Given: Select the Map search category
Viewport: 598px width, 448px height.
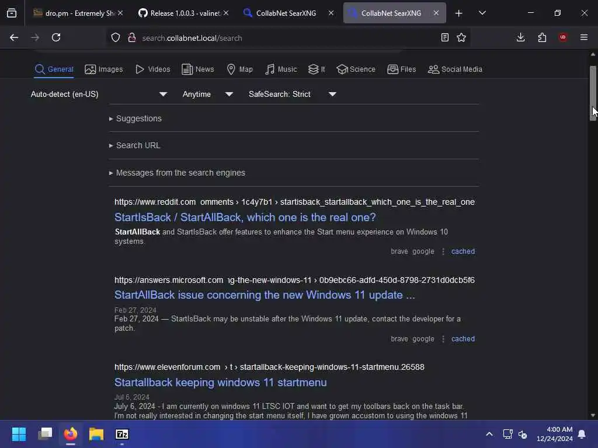Looking at the screenshot, I should (x=239, y=69).
